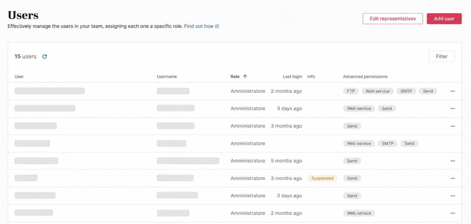Click the Advanced permissions column header
This screenshot has height=224, width=471.
coord(365,77)
